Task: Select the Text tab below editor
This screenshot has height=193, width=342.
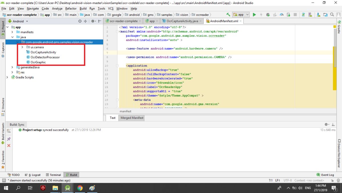Action: tap(113, 118)
